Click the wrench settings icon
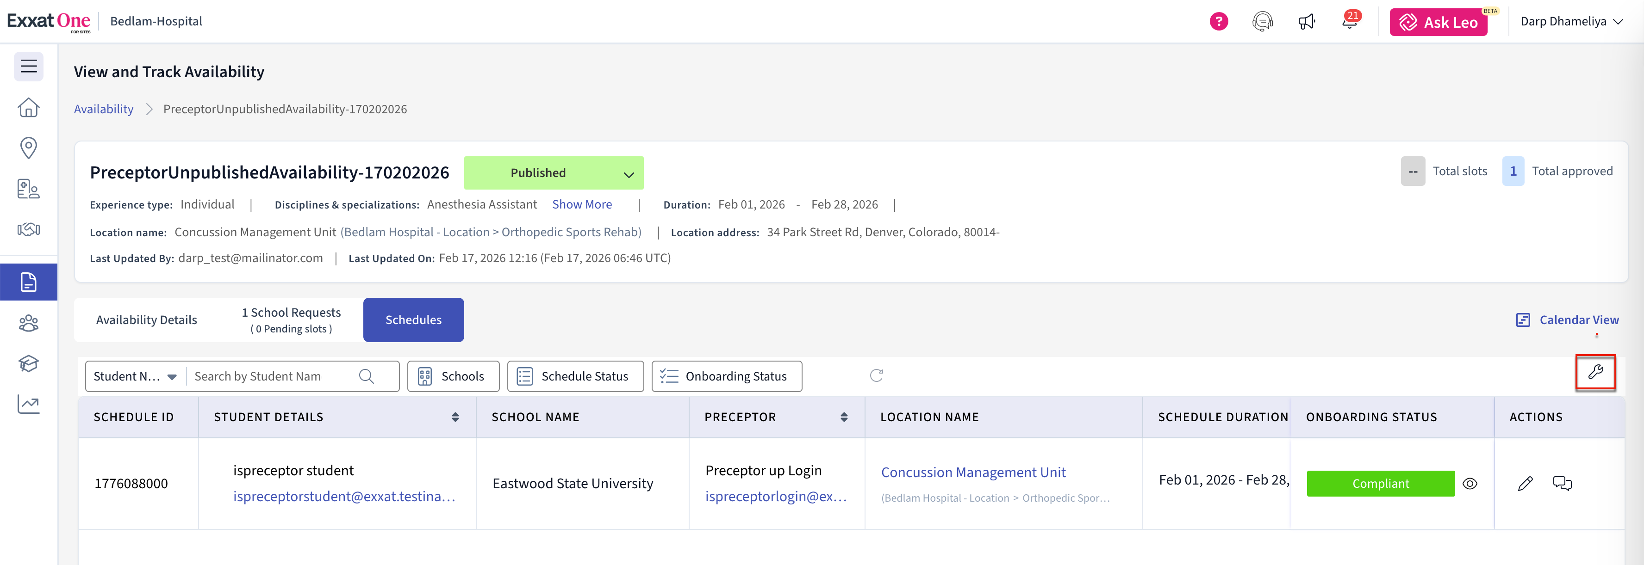This screenshot has height=565, width=1644. (x=1595, y=372)
